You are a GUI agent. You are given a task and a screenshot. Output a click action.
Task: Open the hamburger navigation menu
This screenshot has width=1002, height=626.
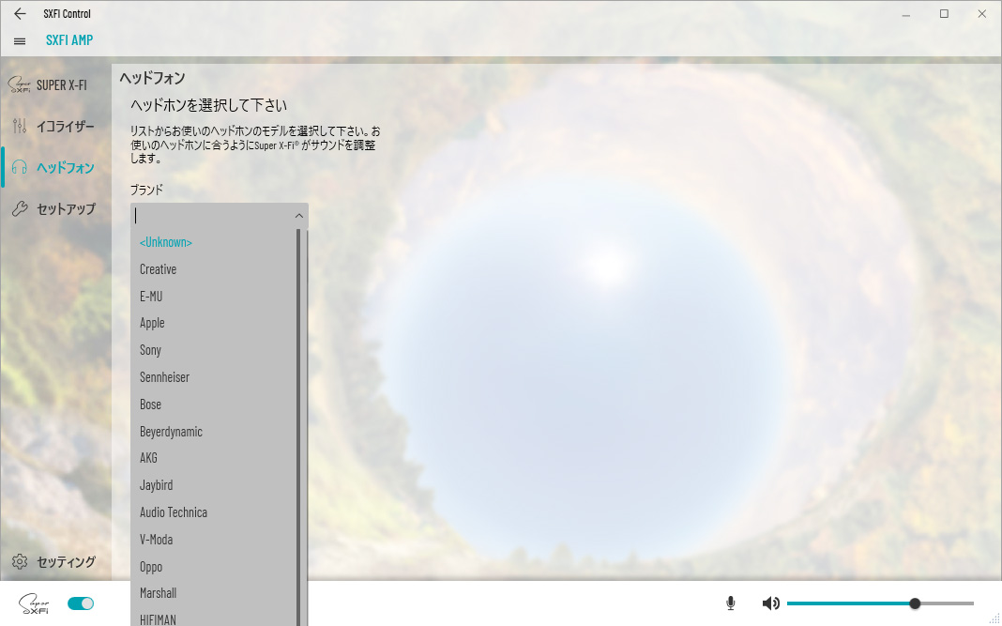20,41
